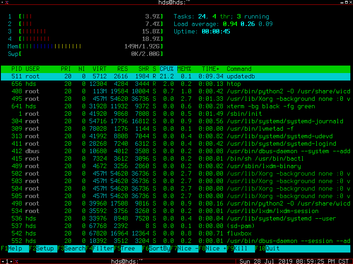353x264 pixels.
Task: Click the Mem usage bar meter
Action: (x=85, y=47)
